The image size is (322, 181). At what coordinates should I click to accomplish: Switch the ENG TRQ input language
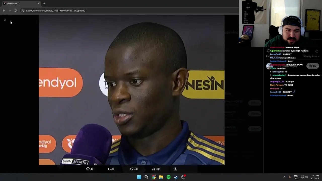[296, 177]
